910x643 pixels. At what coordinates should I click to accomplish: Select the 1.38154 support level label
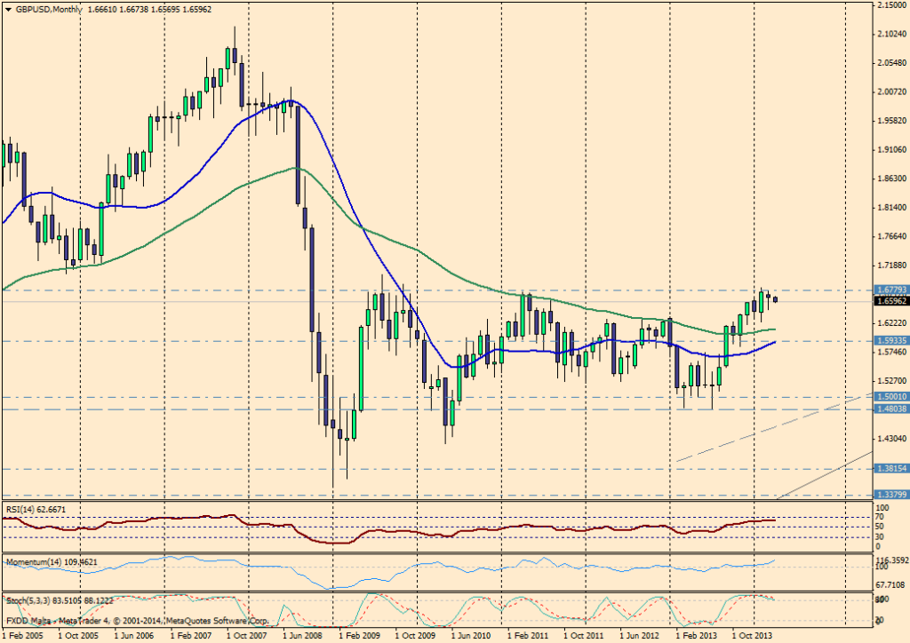point(890,468)
